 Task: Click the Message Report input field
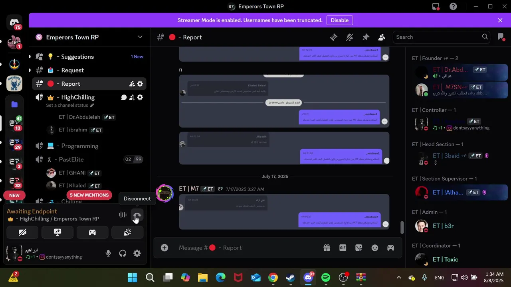click(248, 248)
